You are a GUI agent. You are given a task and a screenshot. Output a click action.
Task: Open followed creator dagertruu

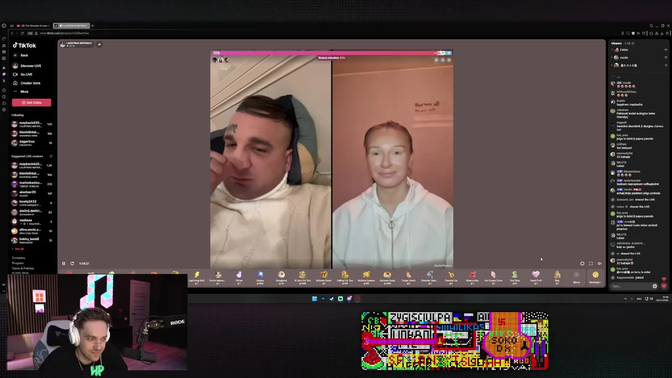31,143
